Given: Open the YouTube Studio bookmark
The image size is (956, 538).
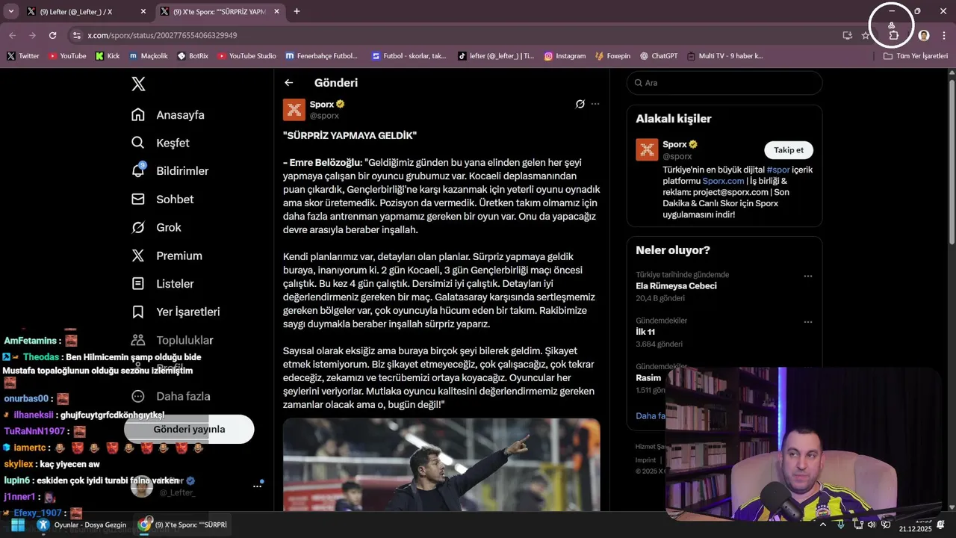Looking at the screenshot, I should coord(246,56).
